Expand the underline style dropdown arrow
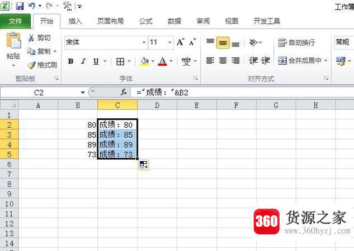This screenshot has height=251, width=354. 105,61
